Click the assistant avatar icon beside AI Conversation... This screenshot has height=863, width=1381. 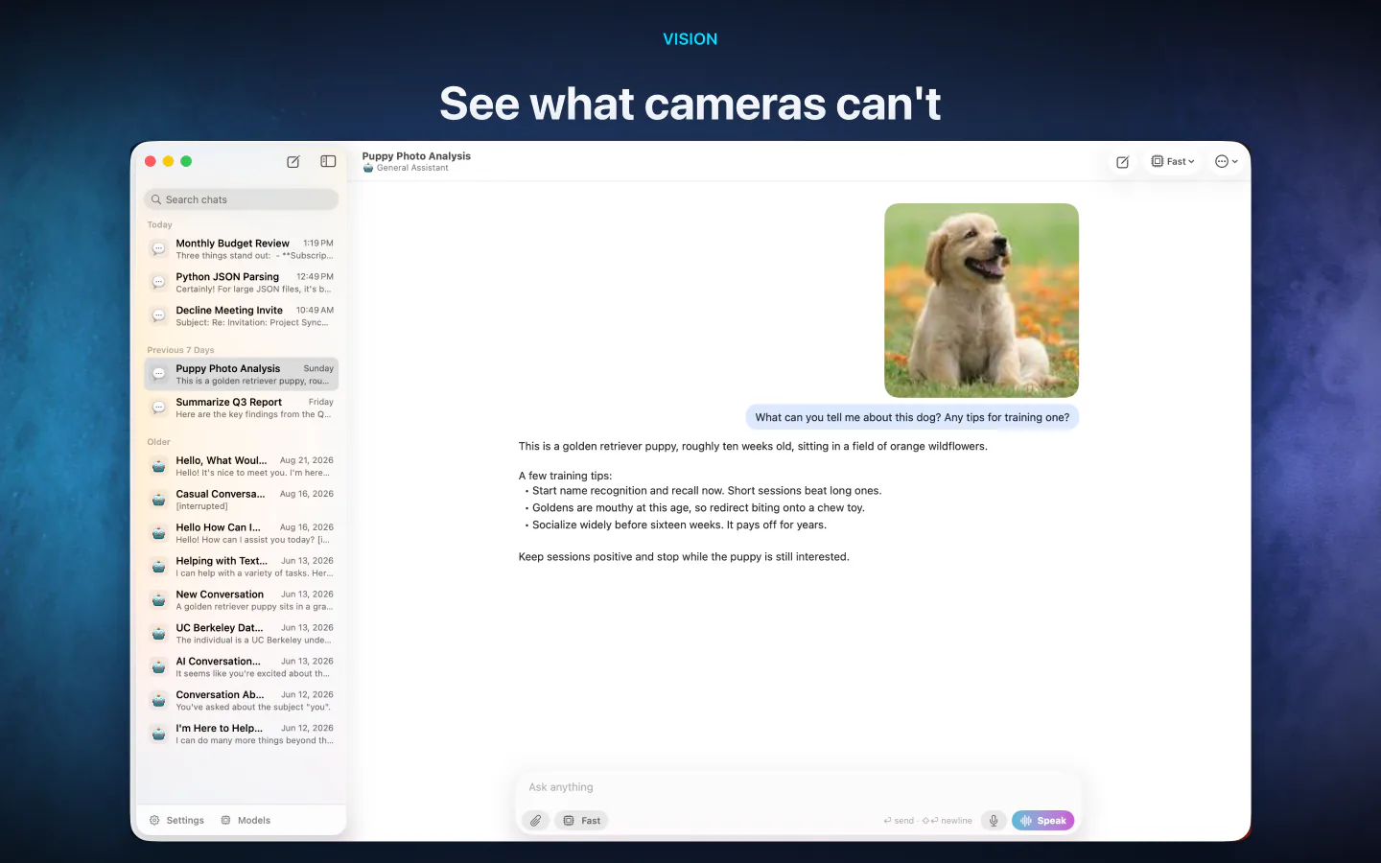(x=159, y=667)
